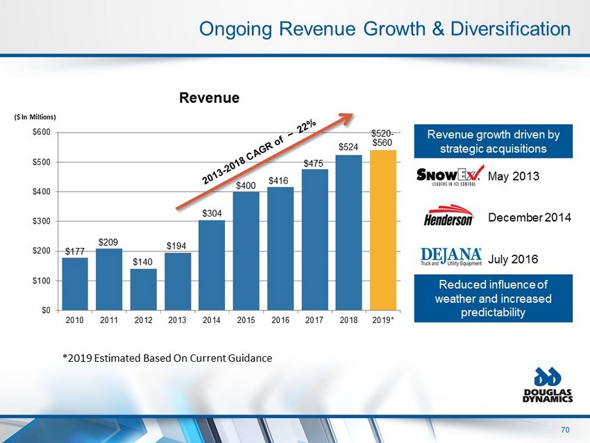This screenshot has height=443, width=590.
Task: Select the "Revenue" chart title
Action: [209, 99]
